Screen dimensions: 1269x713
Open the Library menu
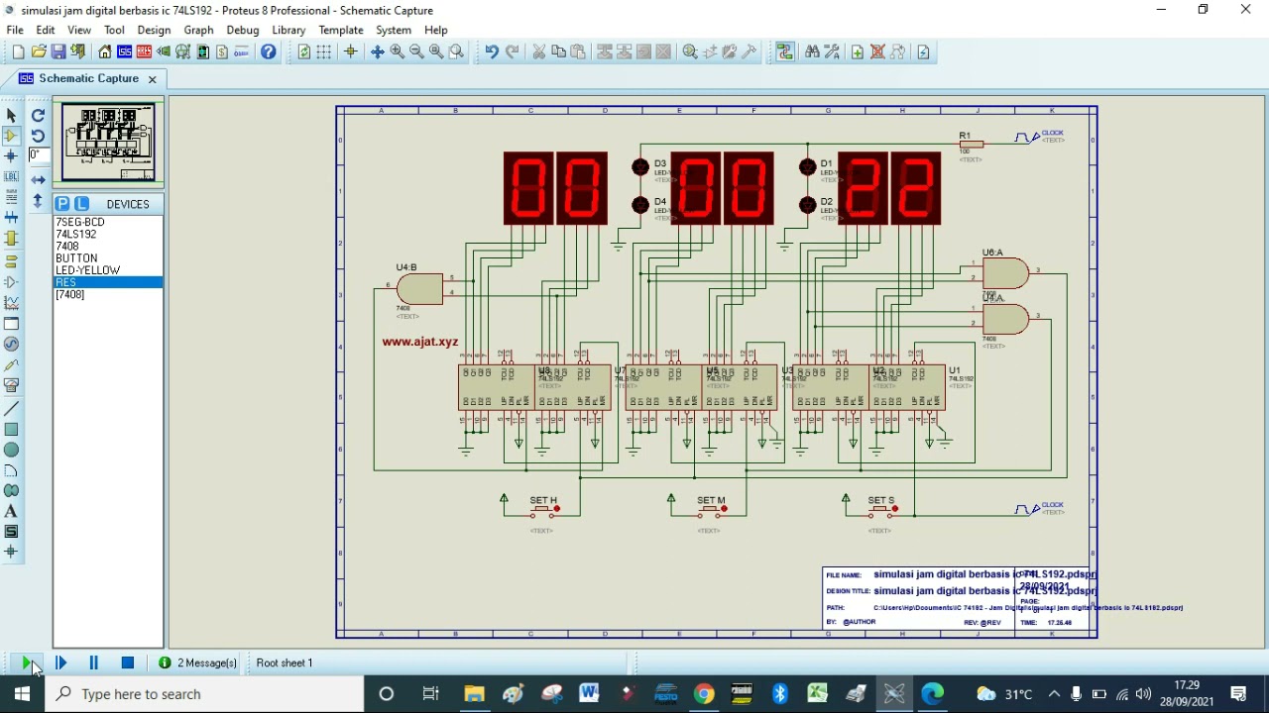288,30
